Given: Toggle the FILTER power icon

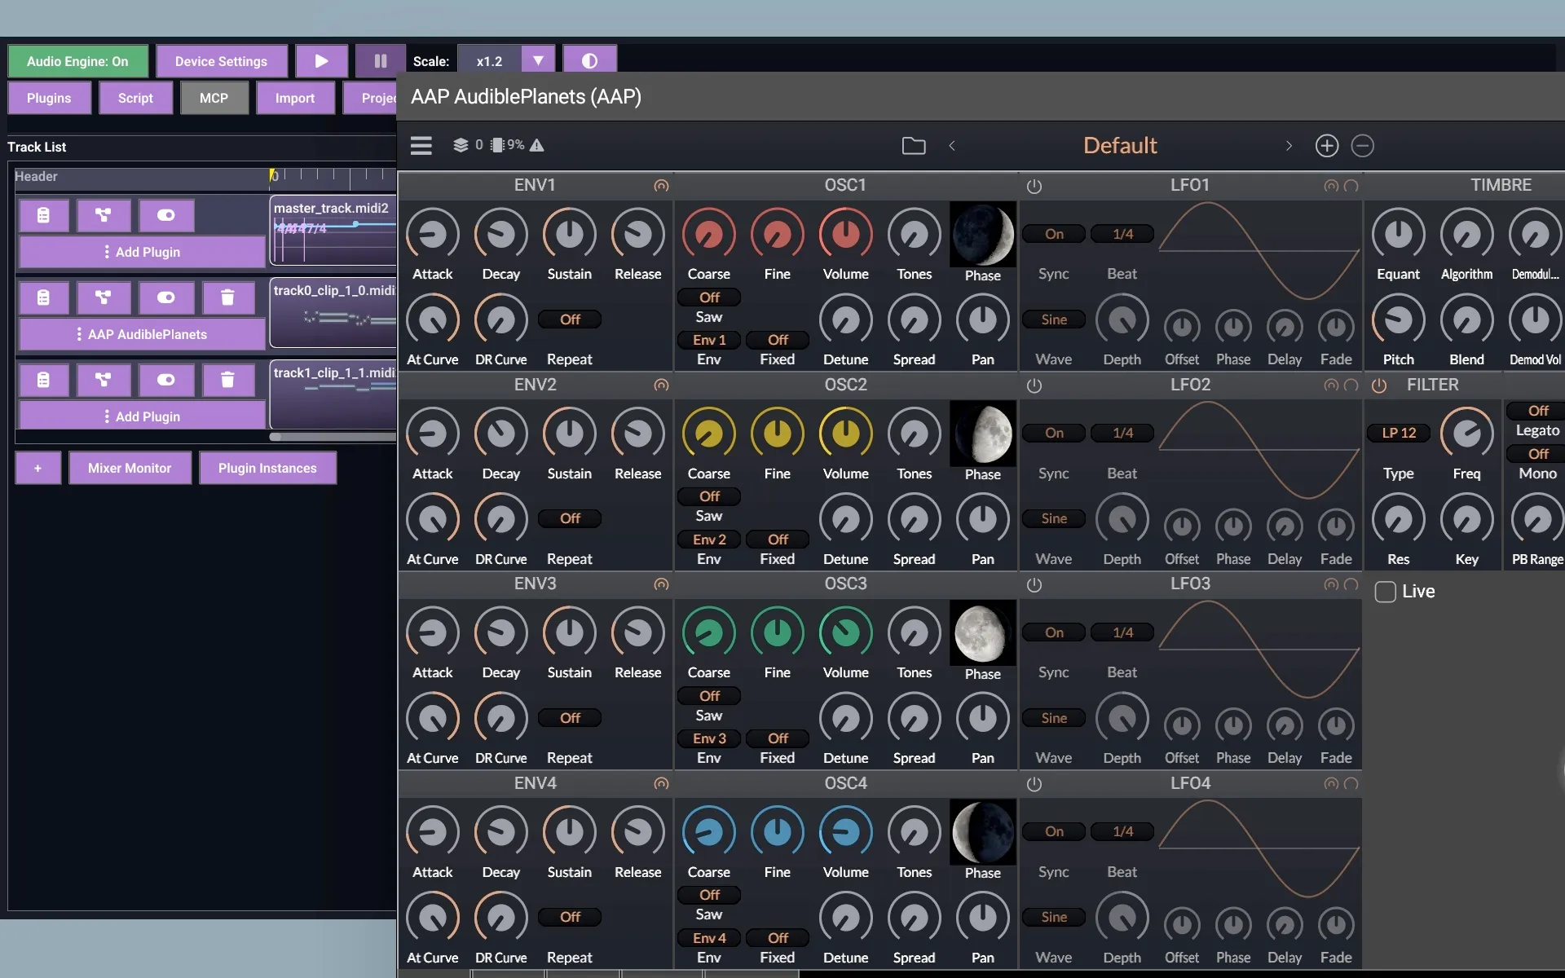Looking at the screenshot, I should (1378, 385).
